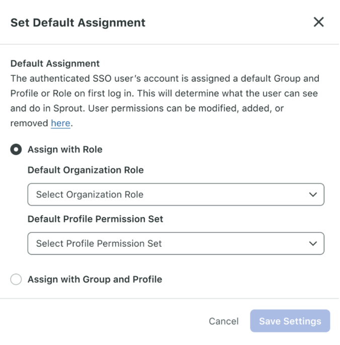
Task: Select the Assign with Role radio button
Action: click(16, 150)
